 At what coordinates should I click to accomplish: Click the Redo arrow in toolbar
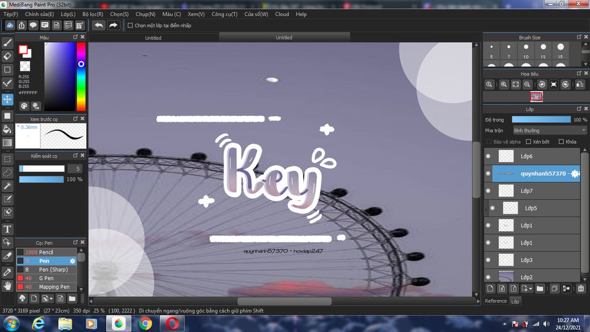[x=113, y=25]
